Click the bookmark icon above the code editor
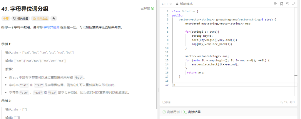Screen dimensions: 301x119 coord(282,4)
